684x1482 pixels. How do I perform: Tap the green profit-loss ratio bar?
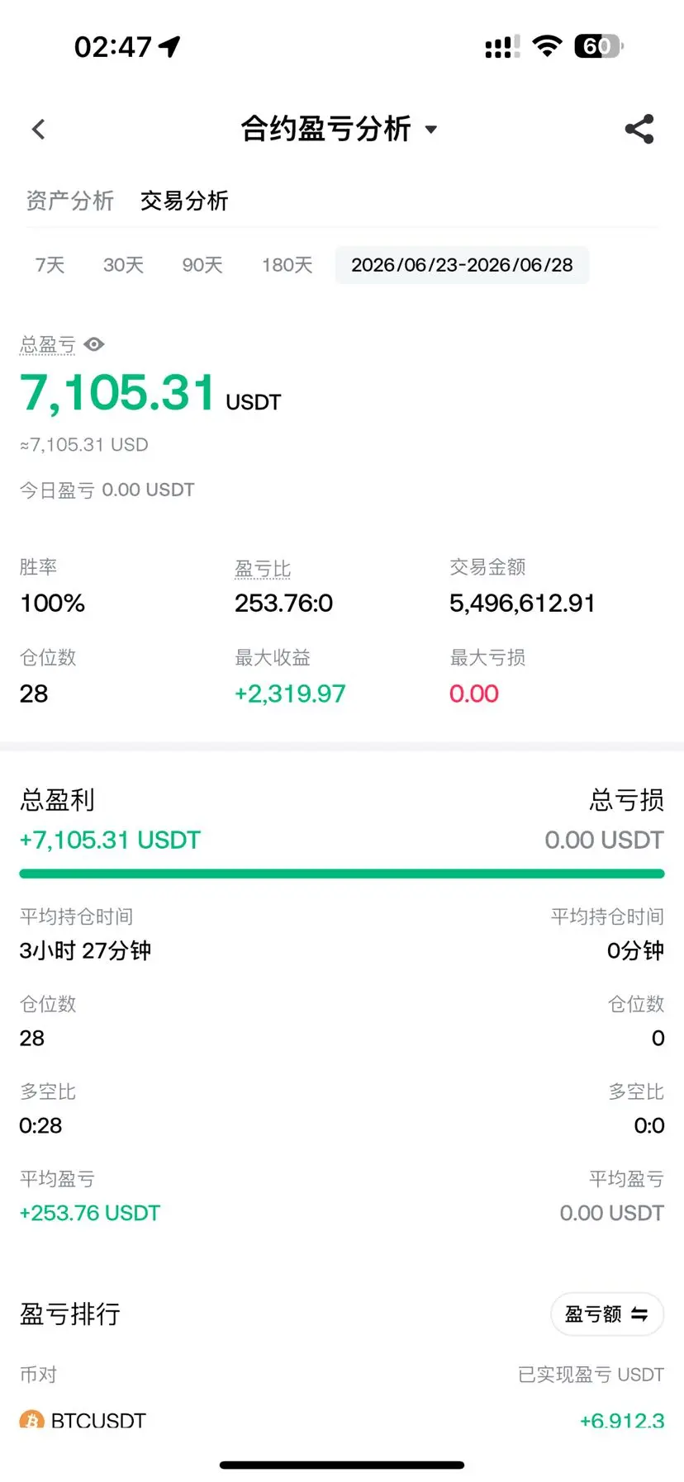pyautogui.click(x=342, y=874)
